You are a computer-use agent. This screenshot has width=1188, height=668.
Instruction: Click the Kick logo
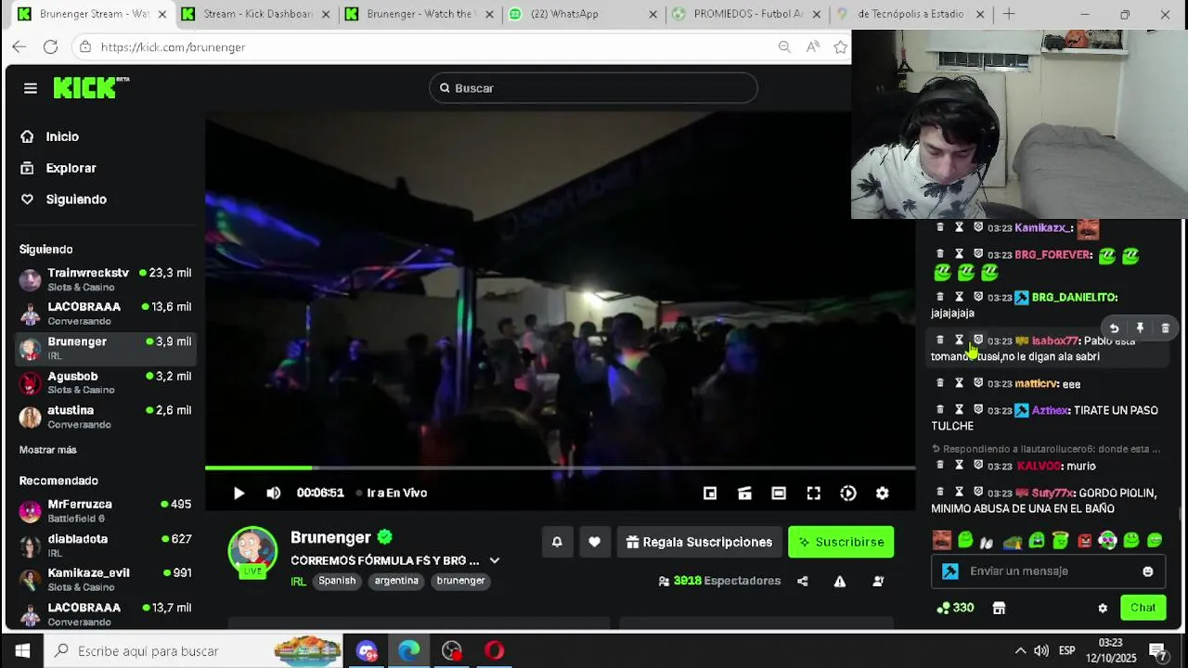(x=90, y=87)
